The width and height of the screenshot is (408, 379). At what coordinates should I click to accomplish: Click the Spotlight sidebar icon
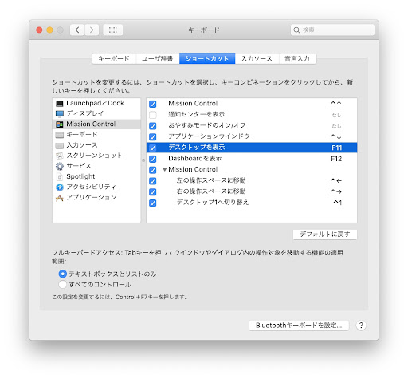coord(60,176)
